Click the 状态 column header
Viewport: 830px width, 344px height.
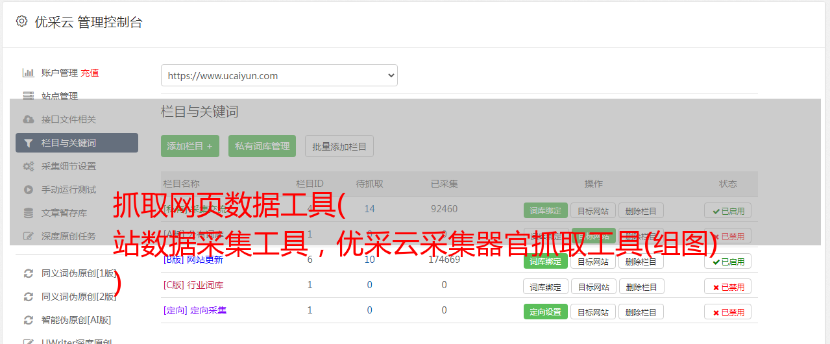pyautogui.click(x=728, y=184)
